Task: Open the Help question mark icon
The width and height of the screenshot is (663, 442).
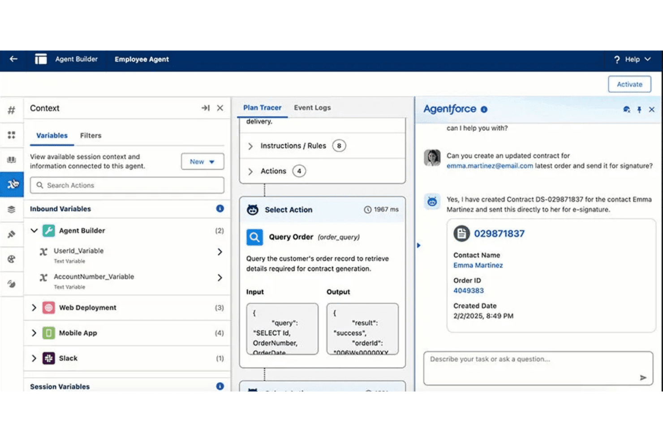Action: 617,59
